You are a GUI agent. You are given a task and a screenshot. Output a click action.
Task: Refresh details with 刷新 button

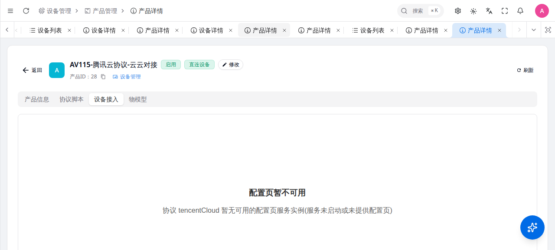point(525,70)
